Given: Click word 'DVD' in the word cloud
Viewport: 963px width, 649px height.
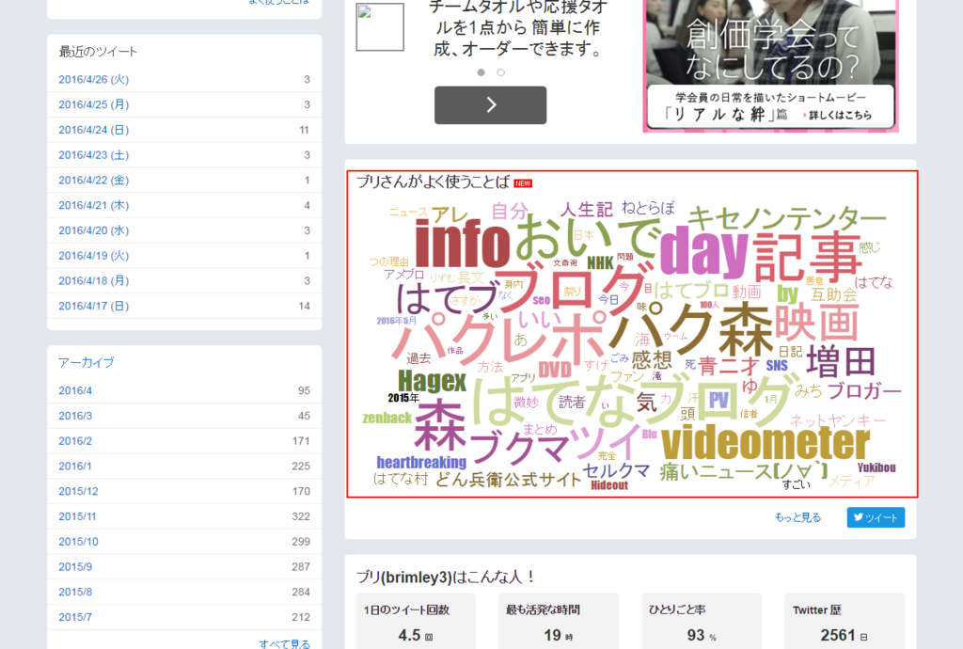Looking at the screenshot, I should click(555, 370).
